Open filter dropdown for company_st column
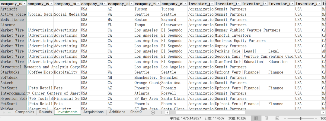The image size is (326, 121). pyautogui.click(x=132, y=4)
